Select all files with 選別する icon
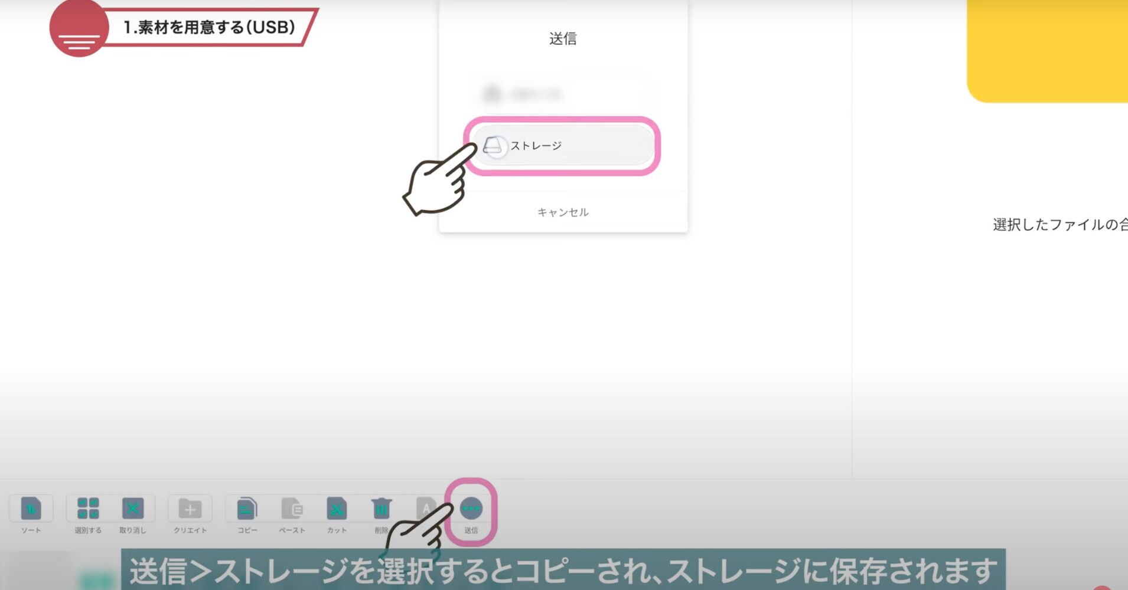 88,509
